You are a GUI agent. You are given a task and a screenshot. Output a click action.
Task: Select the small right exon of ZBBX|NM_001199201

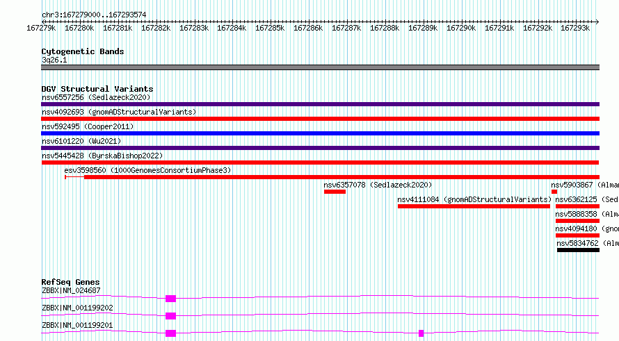[x=421, y=333]
